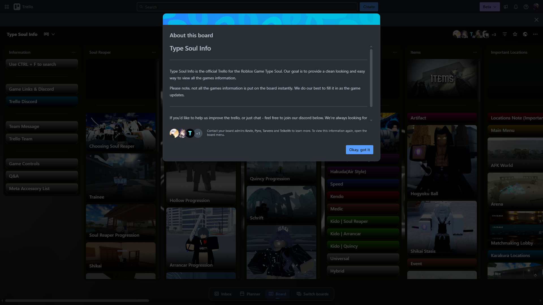Open the notifications bell
The width and height of the screenshot is (543, 305).
[516, 7]
